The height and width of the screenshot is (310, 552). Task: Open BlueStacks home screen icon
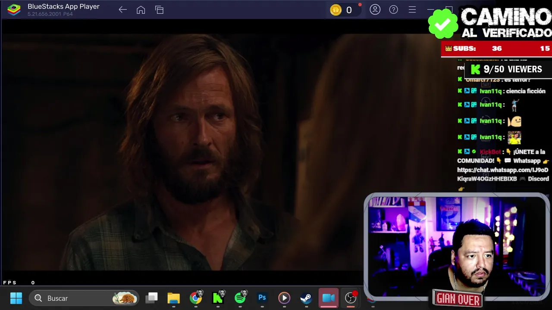click(x=141, y=10)
